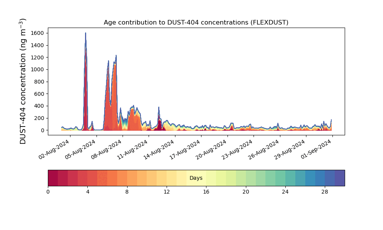Screen dimensions: 383x230
Task: Click the y-axis tick label 1400
Action: (38, 45)
